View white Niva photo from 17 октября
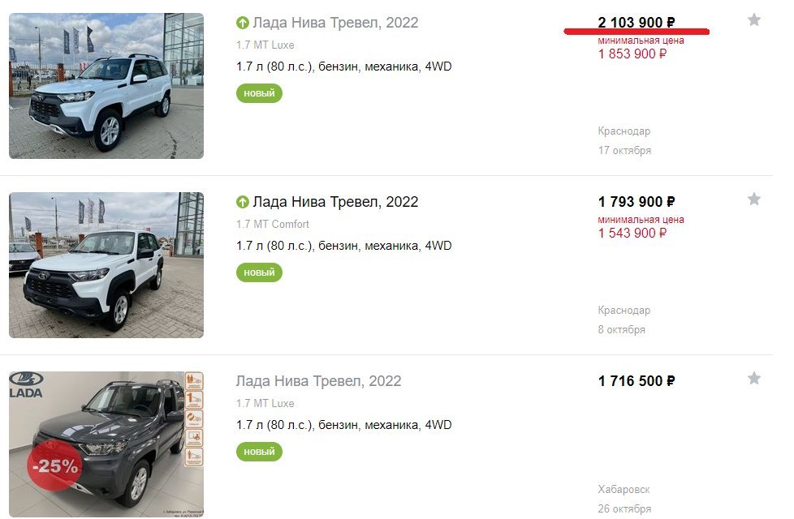 point(106,86)
